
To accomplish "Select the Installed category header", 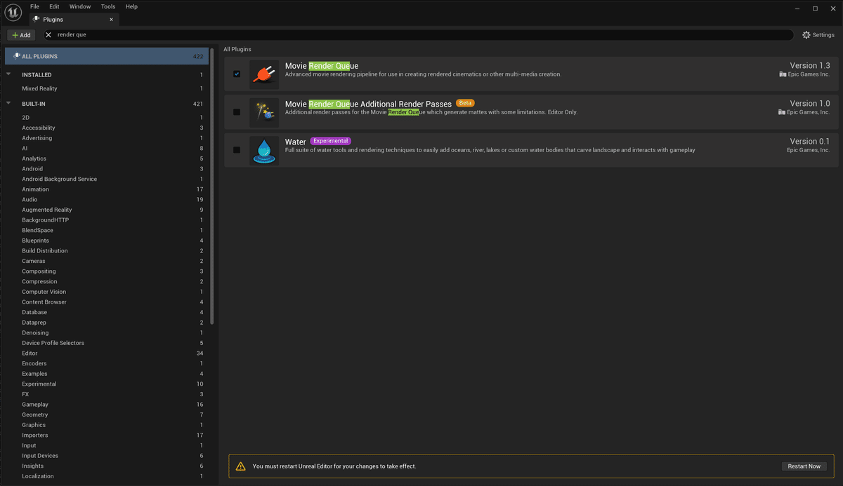I will click(x=107, y=74).
